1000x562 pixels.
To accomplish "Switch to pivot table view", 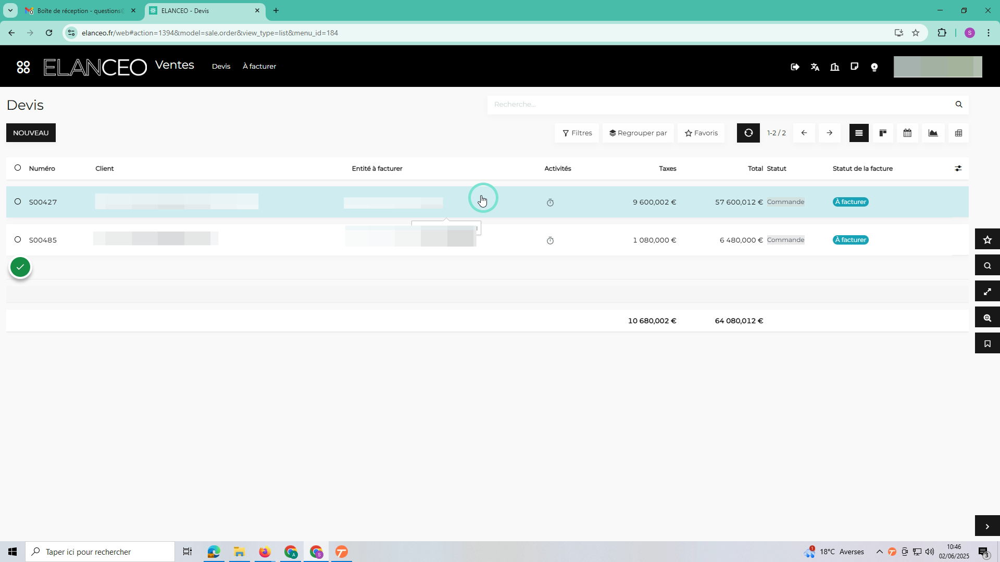I will [958, 133].
